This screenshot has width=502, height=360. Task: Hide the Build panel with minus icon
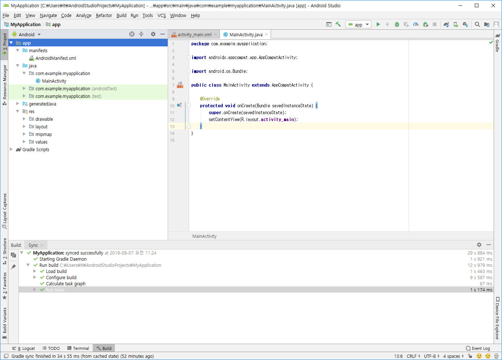[489, 245]
